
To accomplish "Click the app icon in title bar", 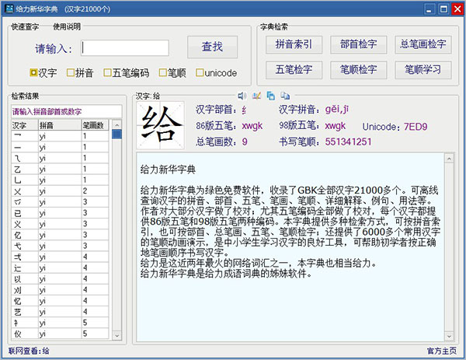I will pyautogui.click(x=9, y=9).
